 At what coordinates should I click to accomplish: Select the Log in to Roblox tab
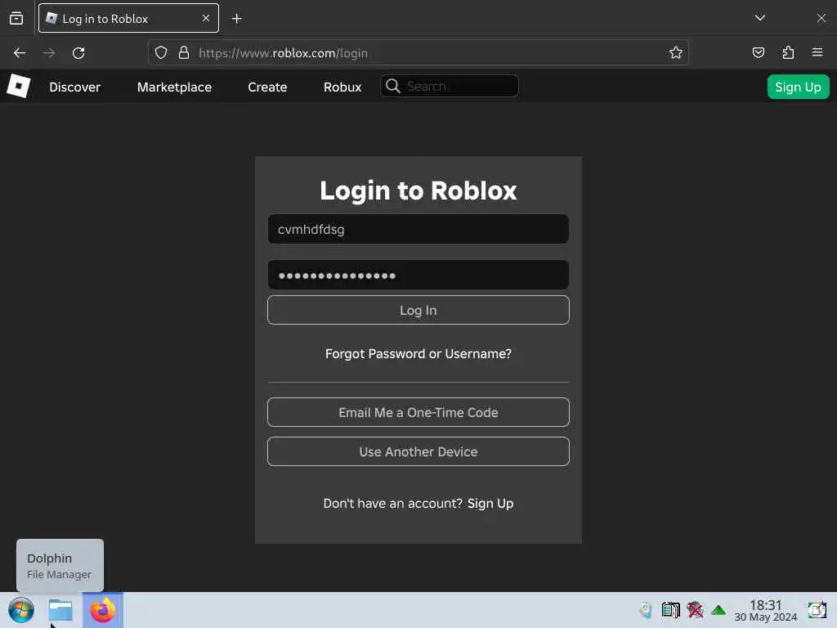(x=128, y=18)
